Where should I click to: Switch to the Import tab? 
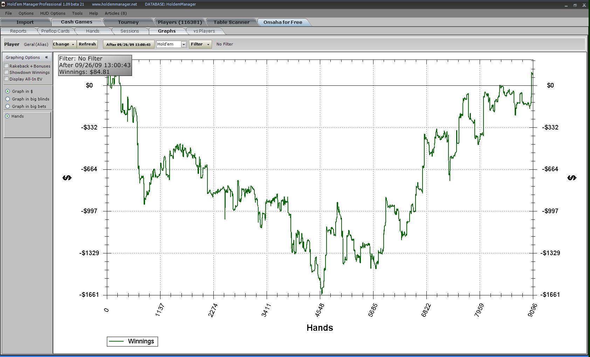point(25,22)
